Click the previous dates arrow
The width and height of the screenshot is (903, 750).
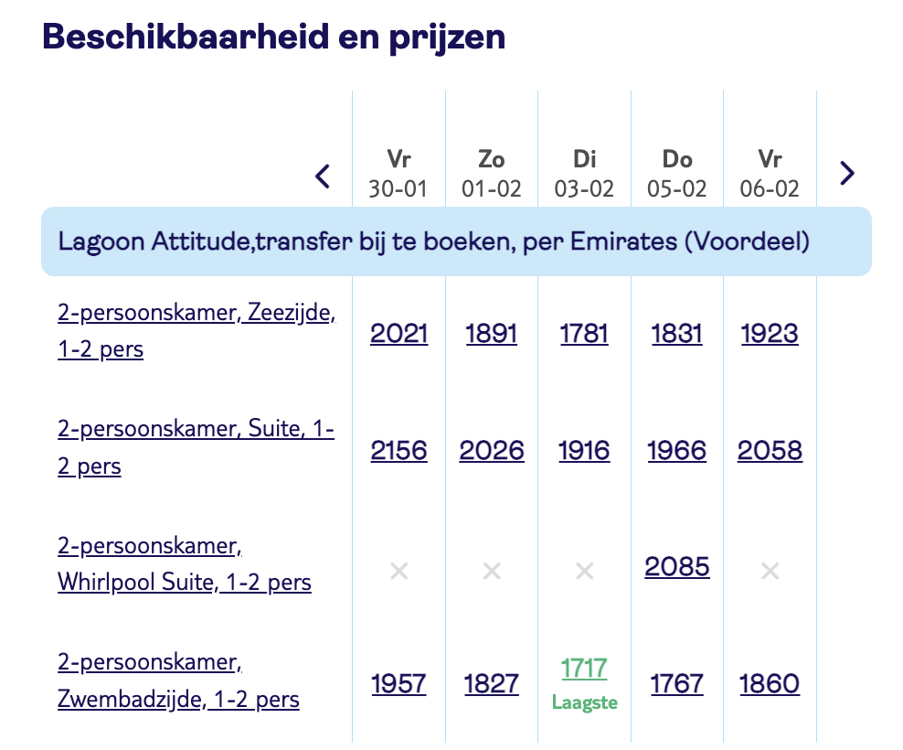[322, 175]
